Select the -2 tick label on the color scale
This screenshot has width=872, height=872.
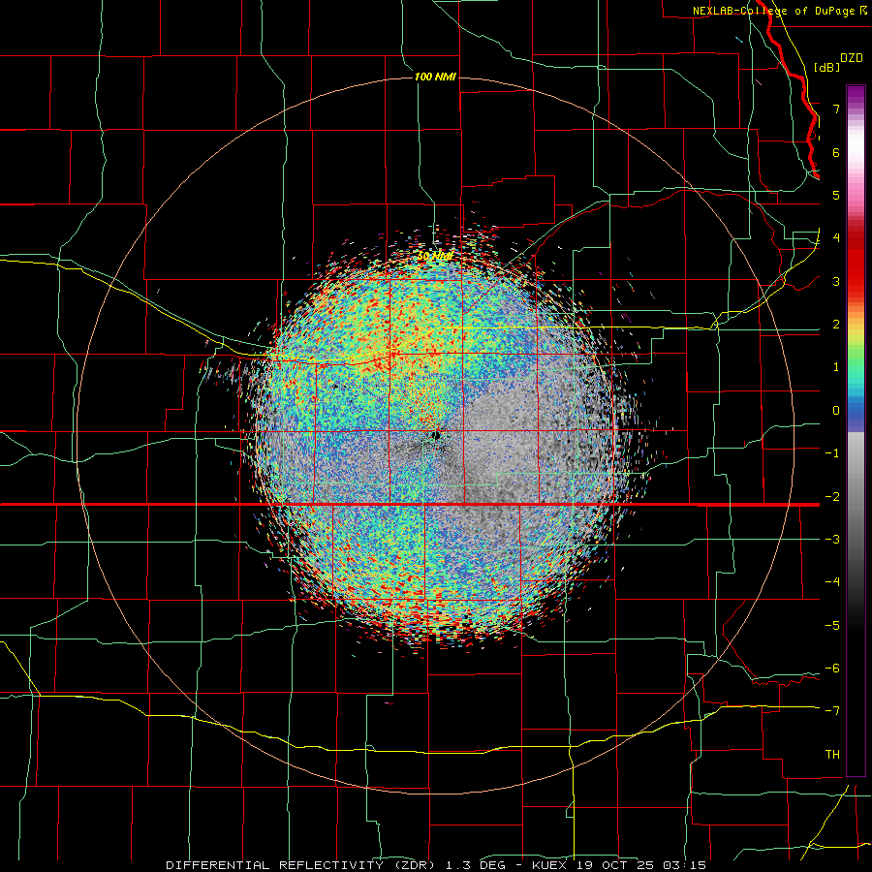click(832, 497)
